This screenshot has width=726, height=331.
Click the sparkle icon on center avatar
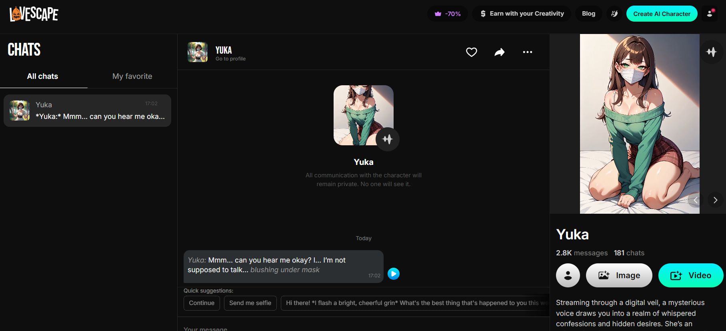click(387, 139)
